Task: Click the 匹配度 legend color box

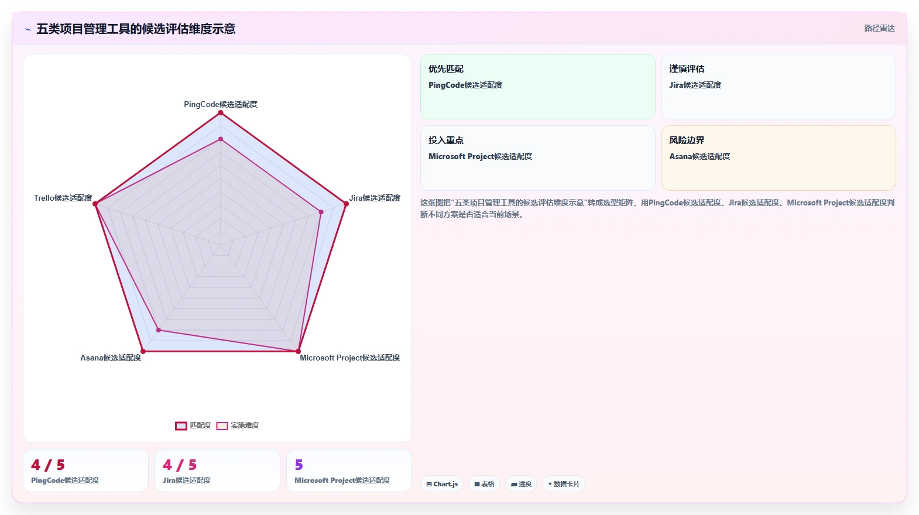Action: [x=181, y=426]
